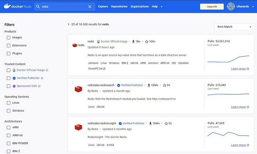The height and width of the screenshot is (154, 257).
Task: Check the IBM POWER architecture filter
Action: point(8,143)
